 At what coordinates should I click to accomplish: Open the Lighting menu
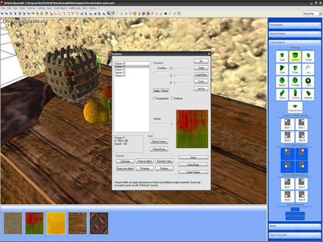pos(41,8)
